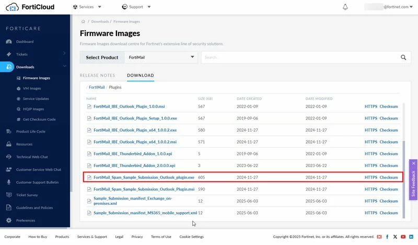Open HQIP Images in sidebar
Viewport: 418px width, 245px height.
click(x=33, y=109)
